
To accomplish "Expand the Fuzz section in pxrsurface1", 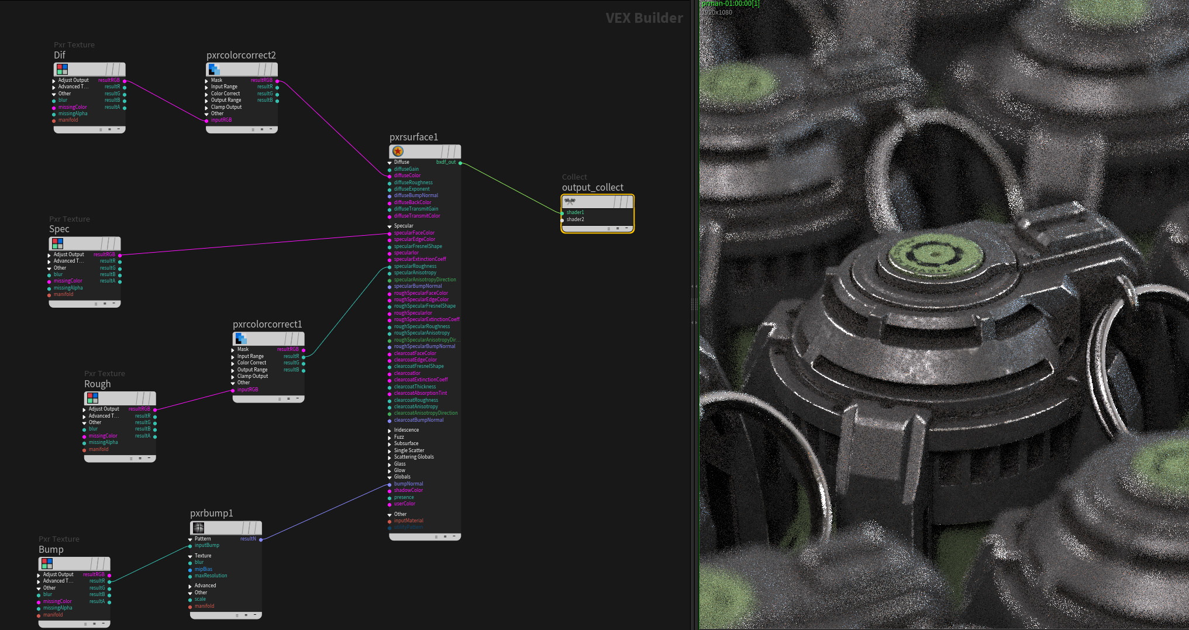I will point(390,436).
